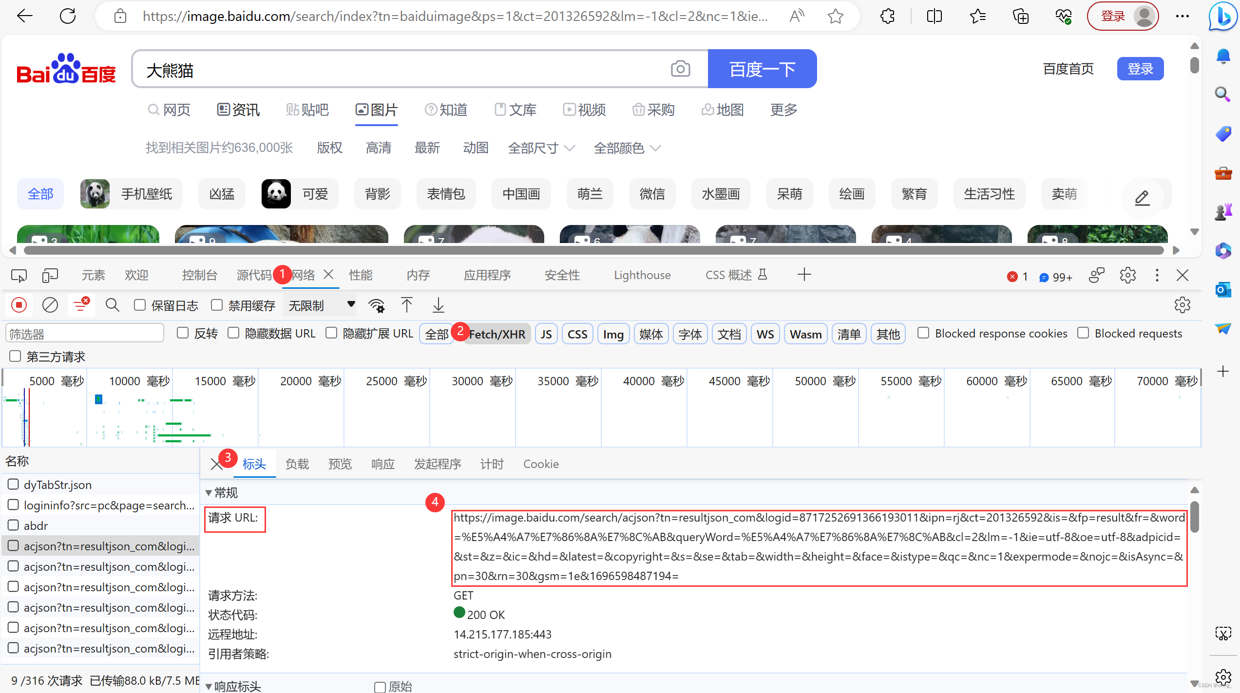The image size is (1240, 693).
Task: Click the 筛选器 filter input field
Action: point(85,334)
